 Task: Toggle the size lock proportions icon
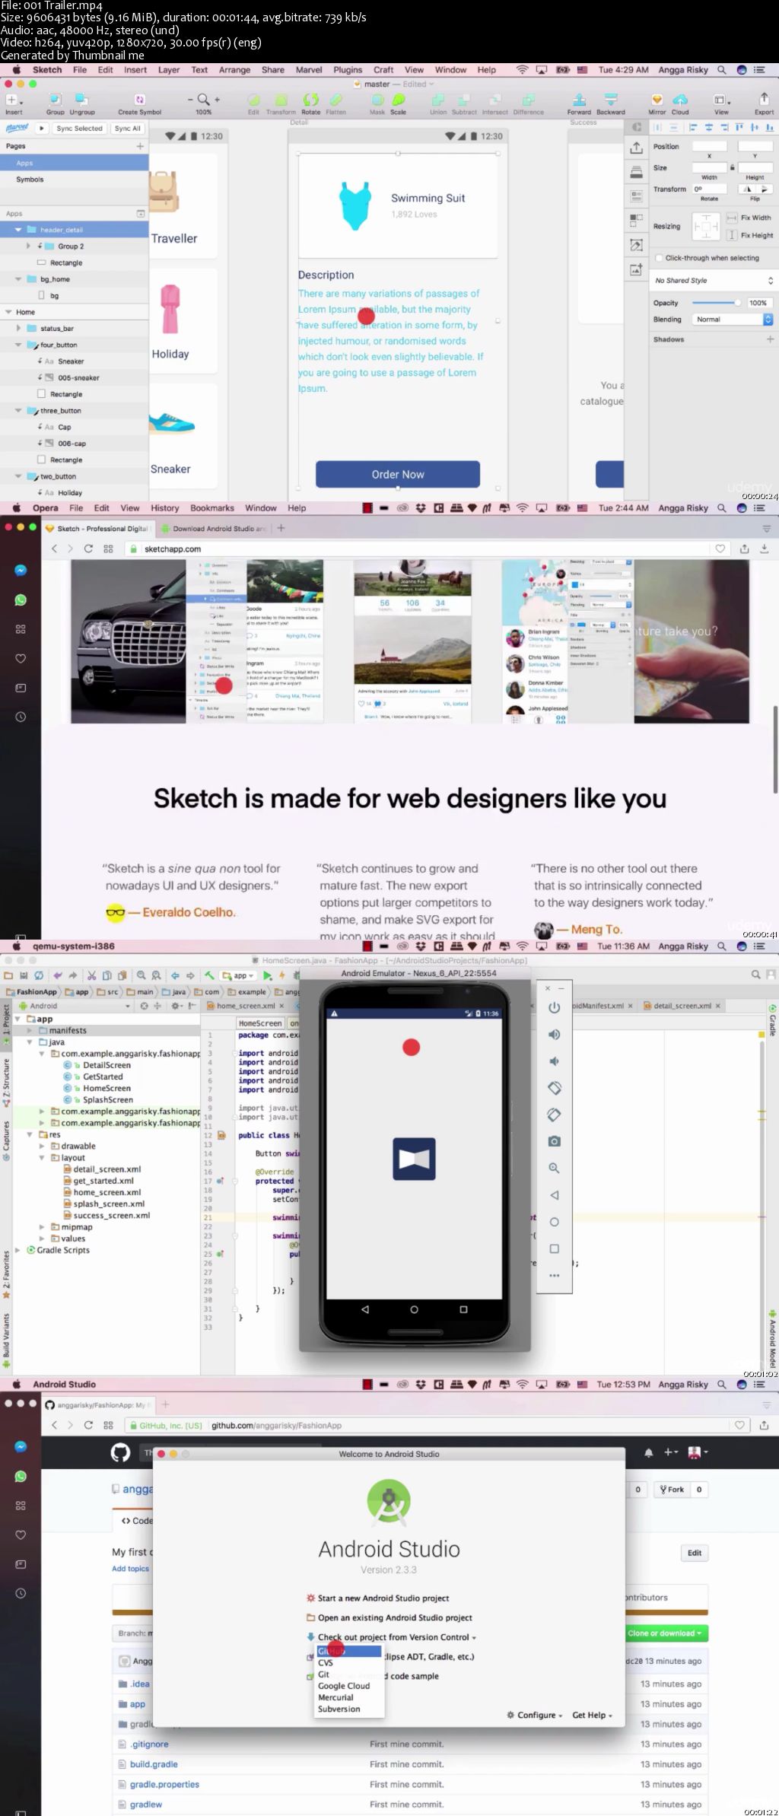(x=732, y=167)
